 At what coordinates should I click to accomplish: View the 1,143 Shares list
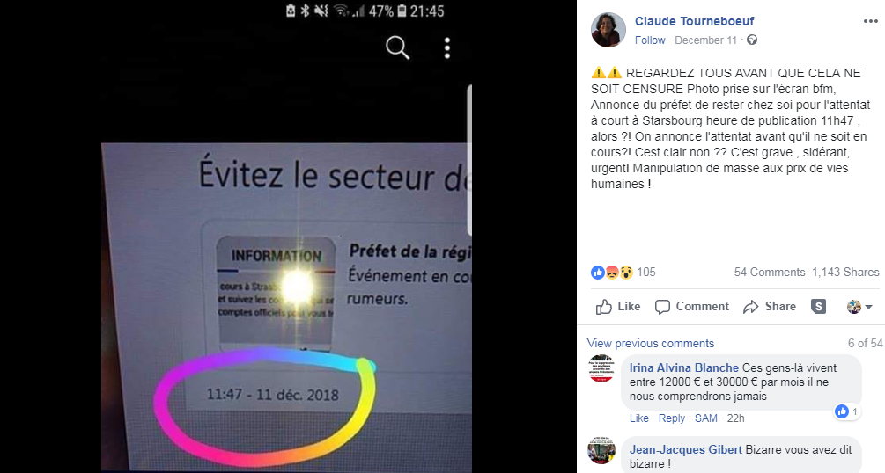click(x=845, y=273)
